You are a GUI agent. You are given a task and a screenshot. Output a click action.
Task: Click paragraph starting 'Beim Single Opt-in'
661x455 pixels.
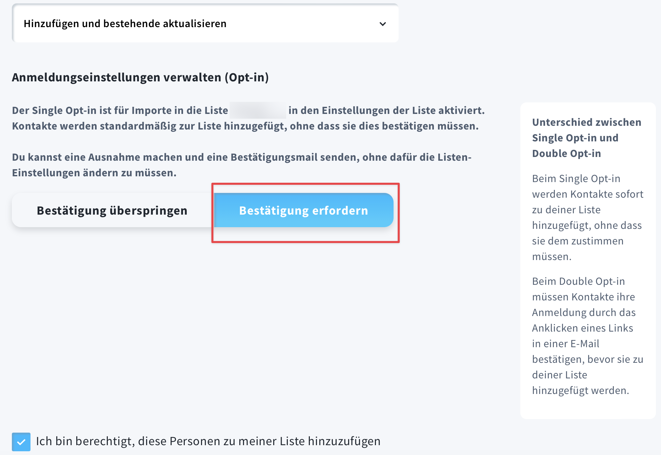tap(587, 217)
